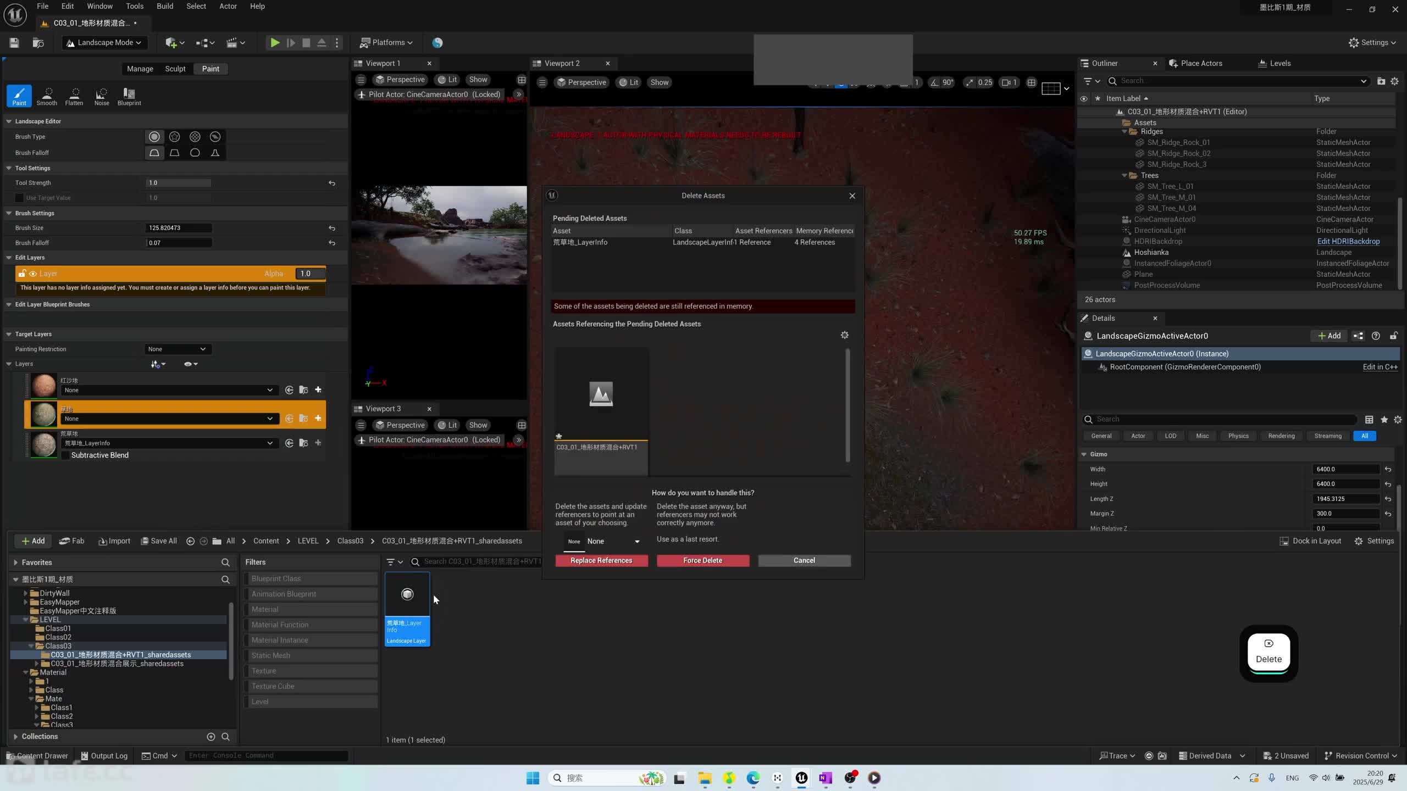The image size is (1407, 791).
Task: Choose the circle brush type
Action: coord(154,137)
